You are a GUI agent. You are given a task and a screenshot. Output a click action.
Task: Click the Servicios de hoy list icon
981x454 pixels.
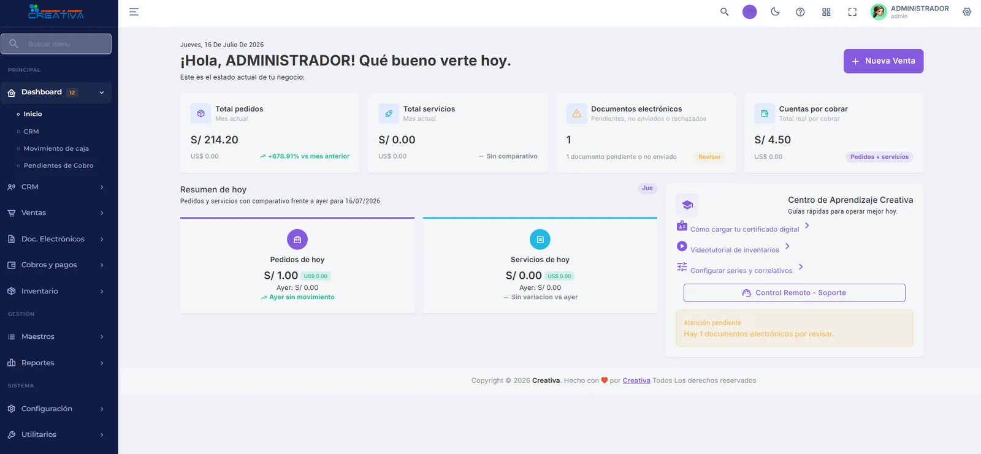[x=540, y=240]
